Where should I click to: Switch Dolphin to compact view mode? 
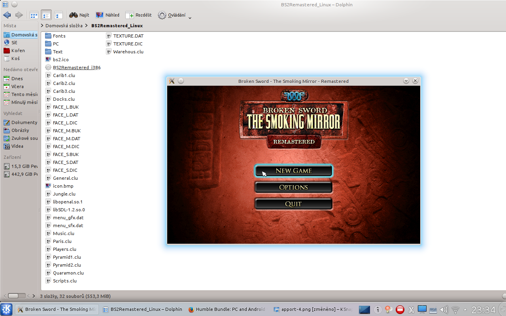coord(46,15)
